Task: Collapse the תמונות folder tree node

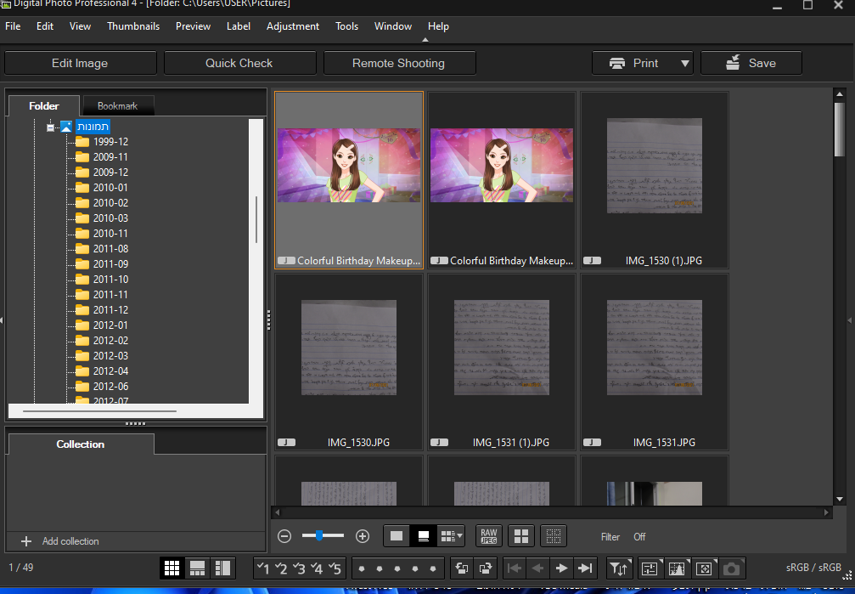Action: pos(50,127)
